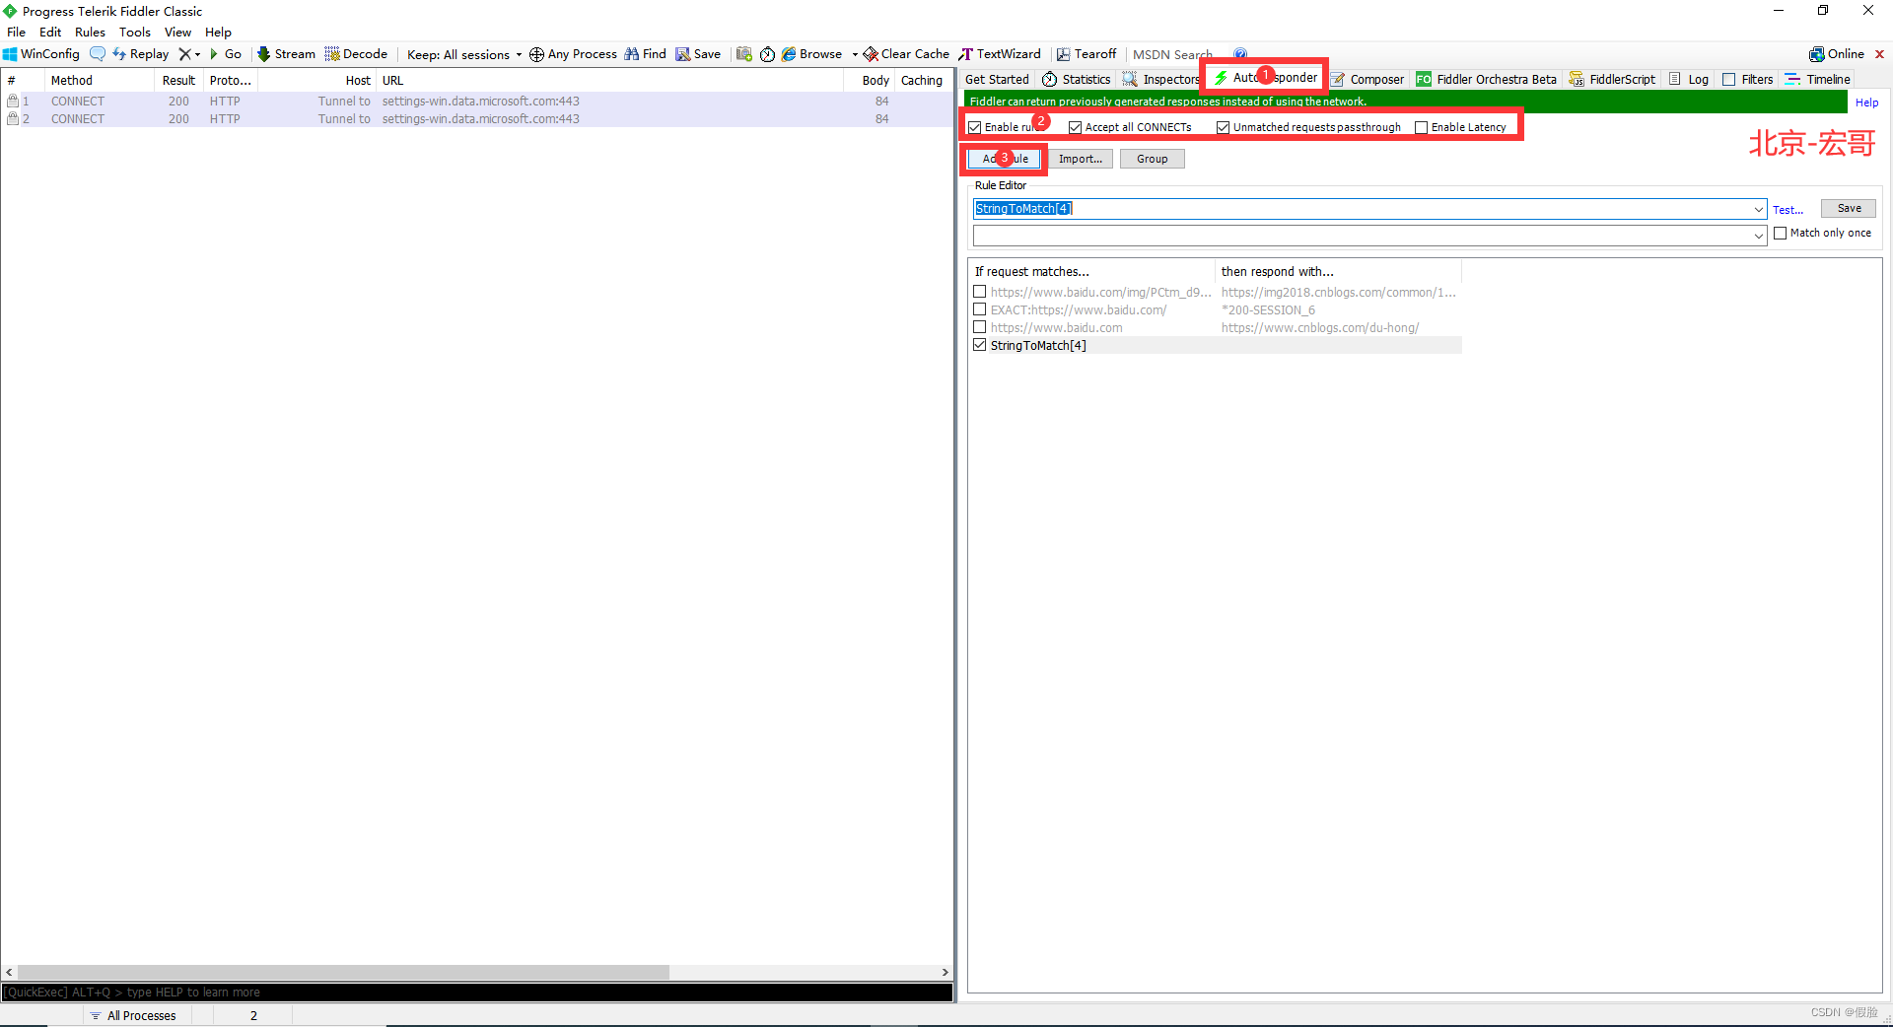The image size is (1893, 1027).
Task: Switch to the Log tab
Action: pos(1689,79)
